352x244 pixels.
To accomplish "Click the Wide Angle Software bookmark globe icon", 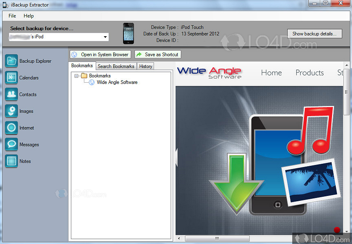I will [x=92, y=82].
